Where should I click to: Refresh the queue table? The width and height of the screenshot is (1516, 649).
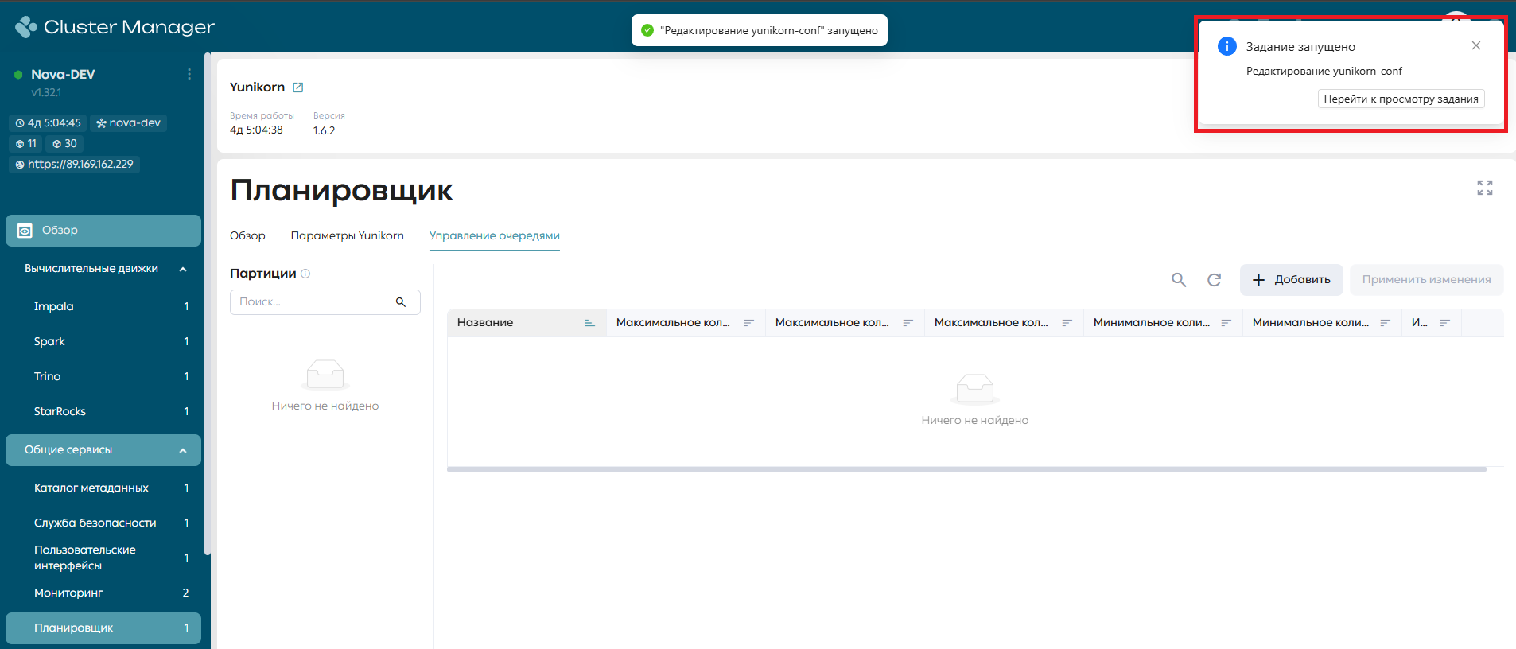pos(1214,280)
